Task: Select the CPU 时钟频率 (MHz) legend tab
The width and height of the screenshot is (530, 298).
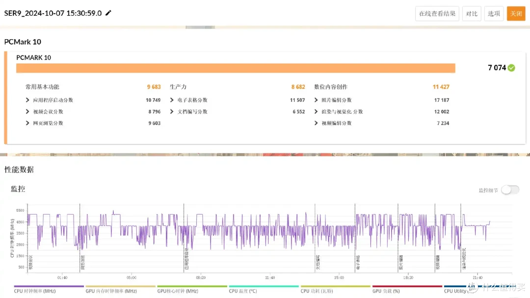Action: click(49, 290)
